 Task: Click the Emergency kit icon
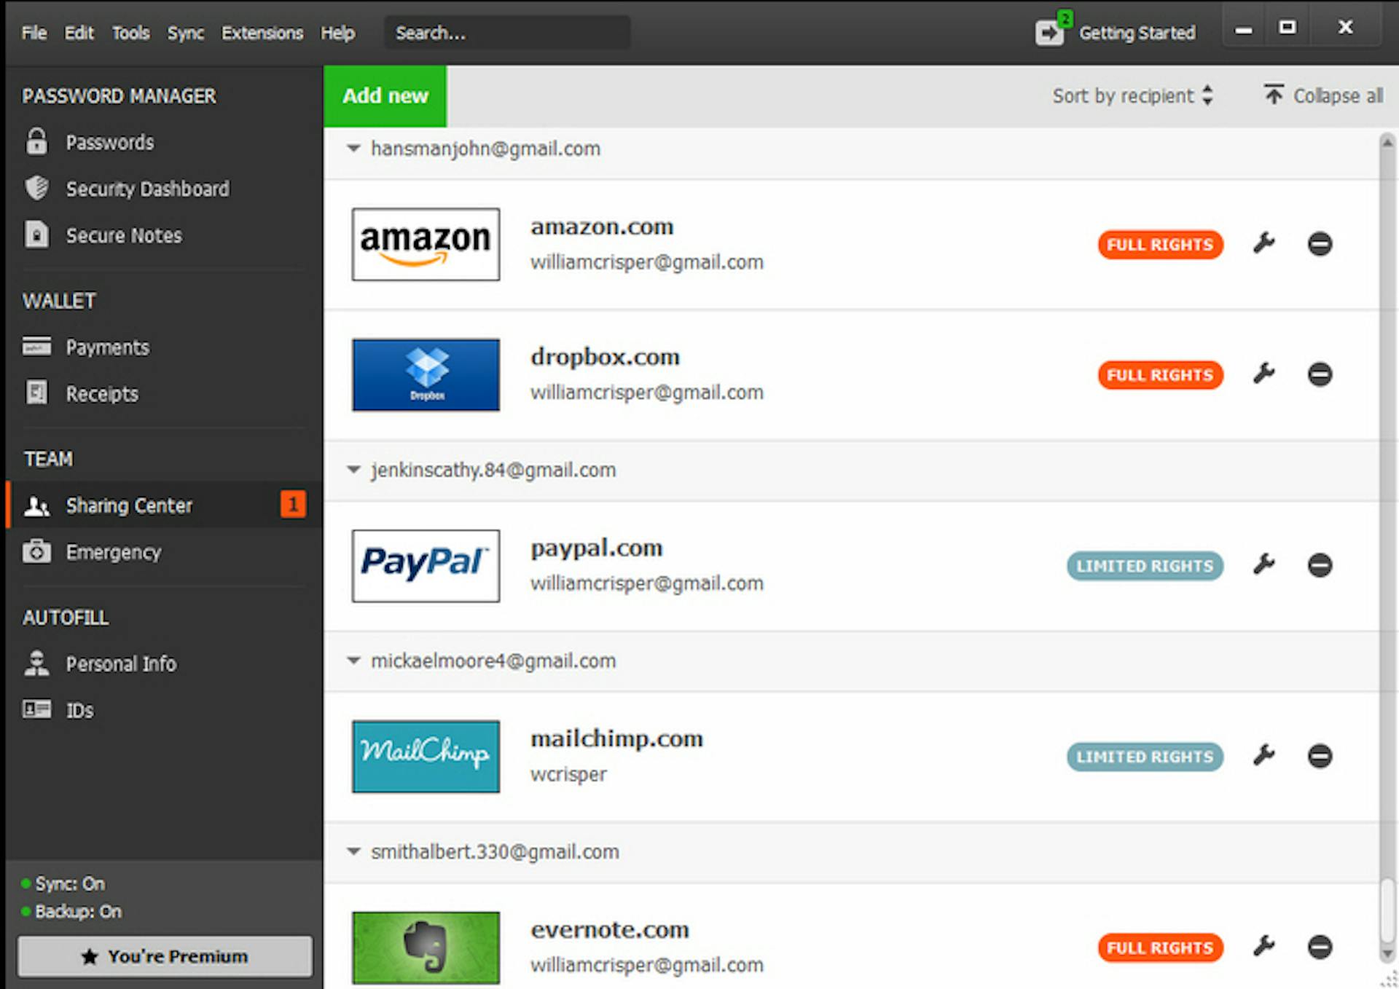(x=36, y=551)
